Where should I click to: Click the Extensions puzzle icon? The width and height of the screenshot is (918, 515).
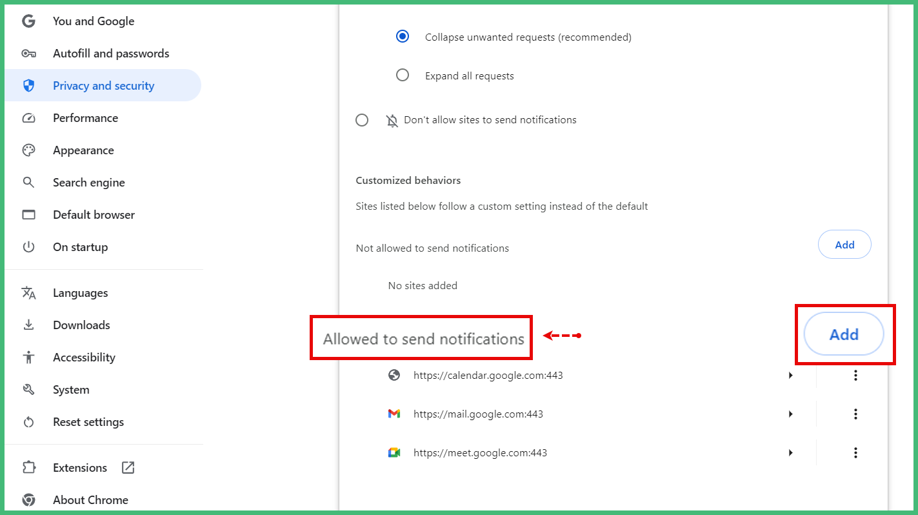pos(28,468)
